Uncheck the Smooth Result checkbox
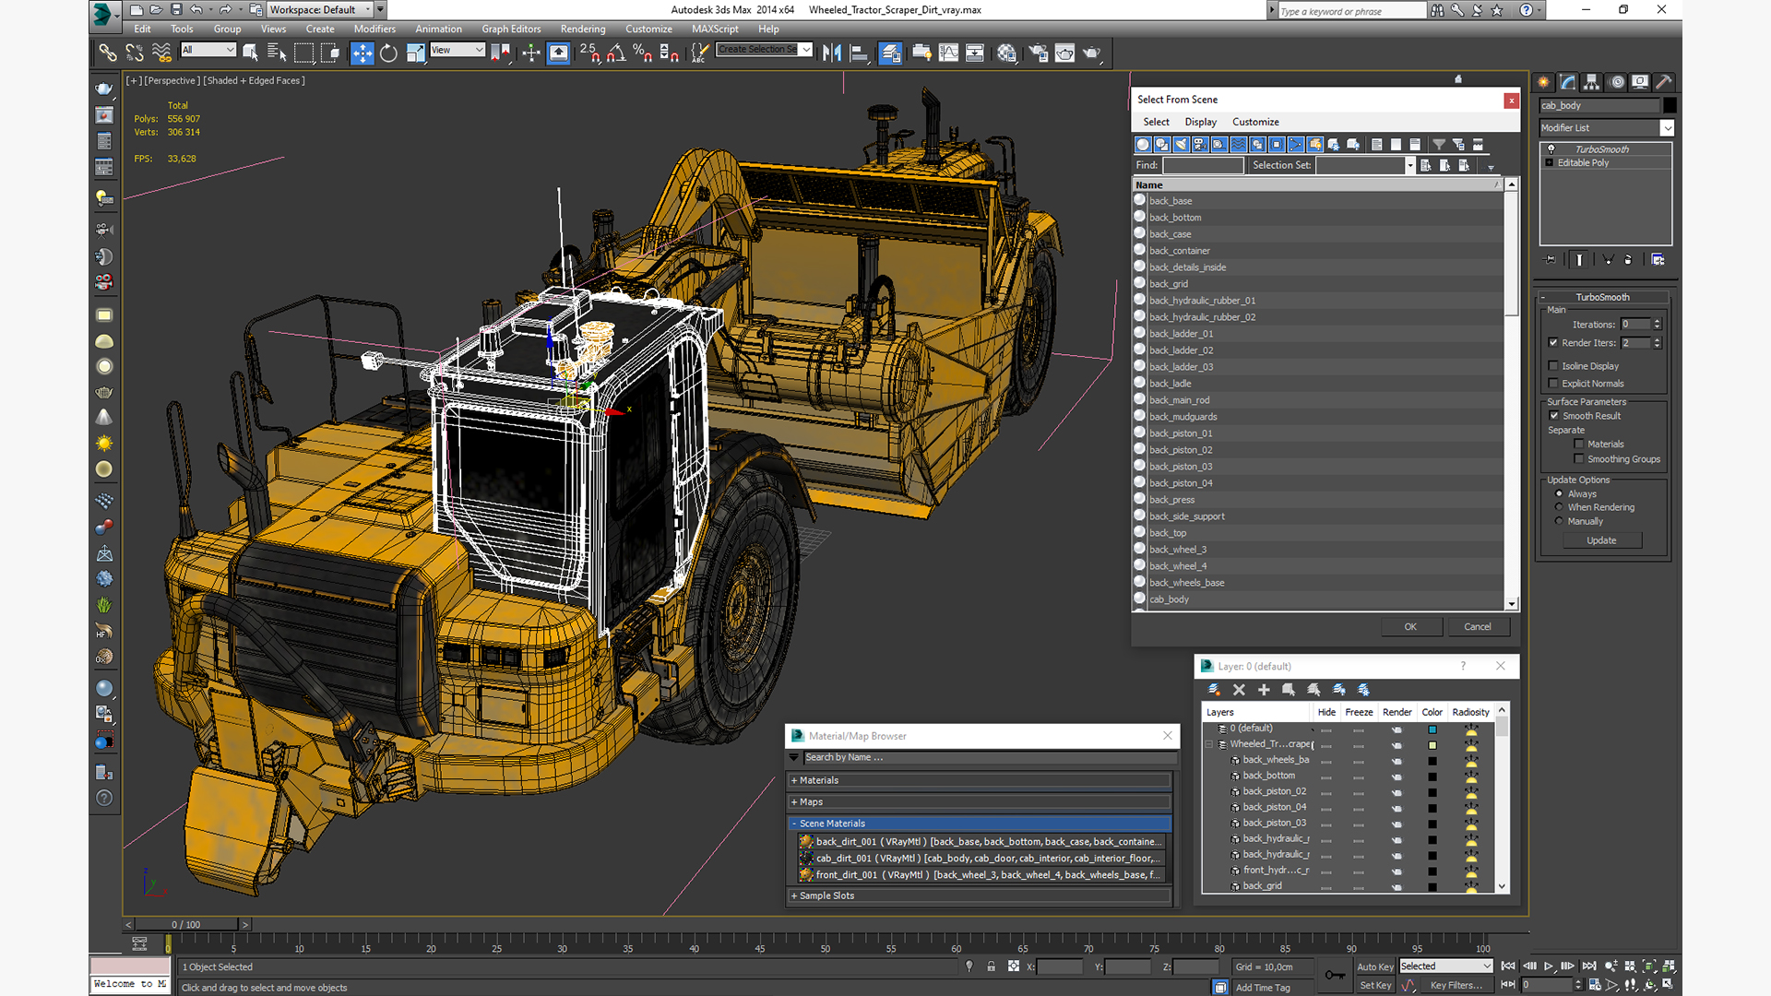This screenshot has width=1771, height=996. coord(1553,416)
